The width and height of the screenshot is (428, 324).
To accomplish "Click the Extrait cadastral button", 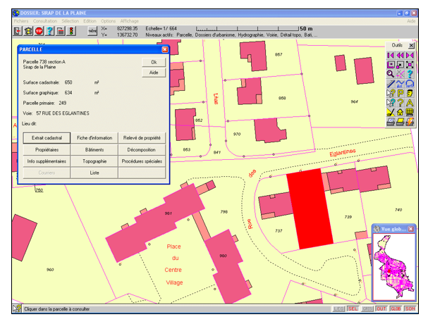I will coord(47,138).
